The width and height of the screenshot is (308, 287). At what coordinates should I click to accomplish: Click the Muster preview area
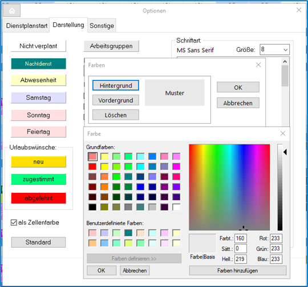175,93
